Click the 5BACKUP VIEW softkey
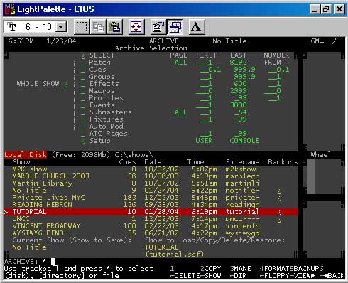The image size is (348, 283). coord(304,272)
